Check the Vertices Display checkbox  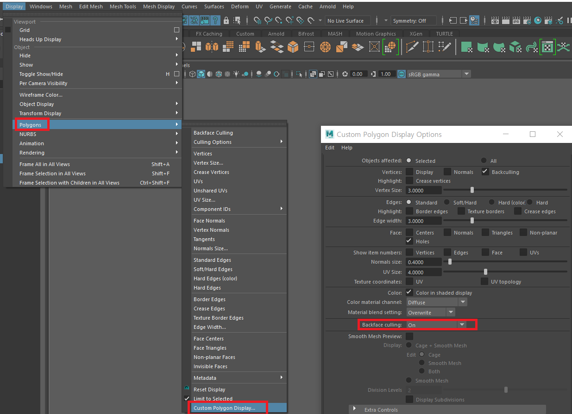[409, 172]
